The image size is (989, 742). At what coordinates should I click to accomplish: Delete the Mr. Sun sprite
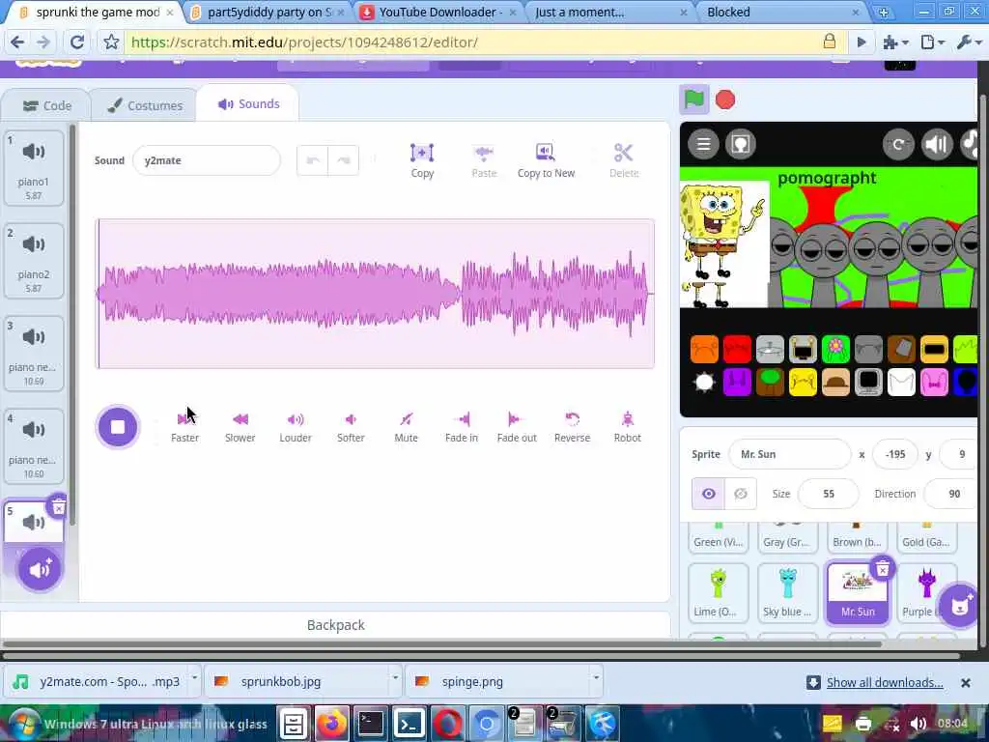coord(883,569)
